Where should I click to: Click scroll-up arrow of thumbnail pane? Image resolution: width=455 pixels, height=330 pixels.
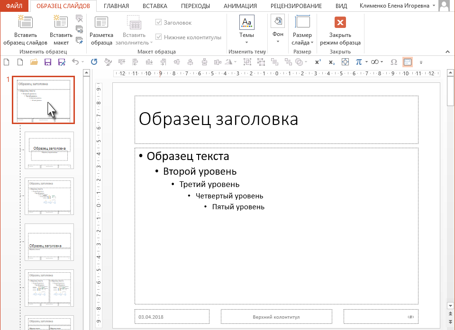(86, 73)
